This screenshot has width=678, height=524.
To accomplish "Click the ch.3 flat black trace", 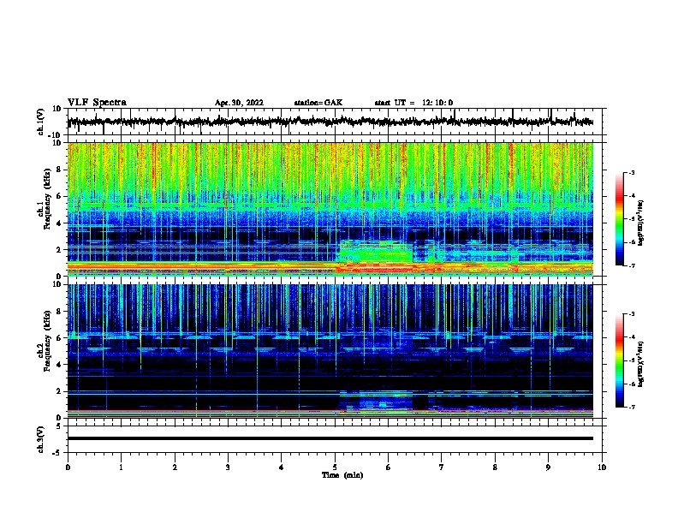I will pos(330,438).
